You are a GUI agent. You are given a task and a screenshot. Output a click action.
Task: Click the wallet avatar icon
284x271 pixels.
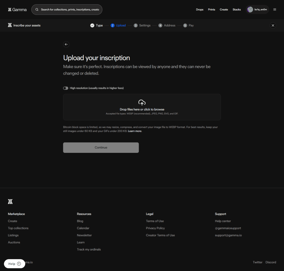(250, 9)
